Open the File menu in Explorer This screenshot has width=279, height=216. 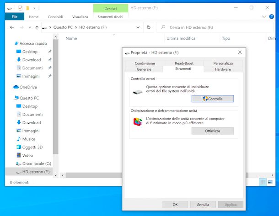pos(15,17)
